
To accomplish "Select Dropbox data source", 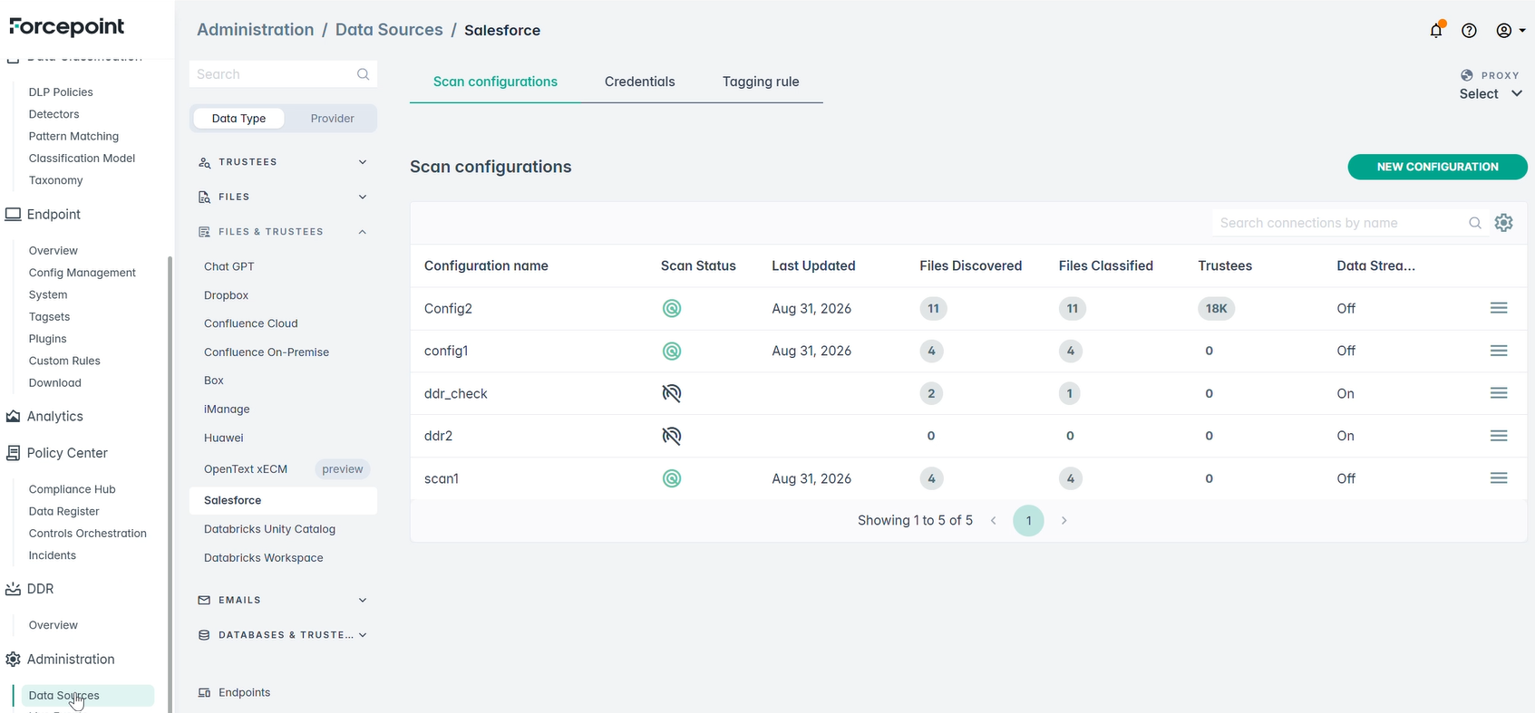I will pyautogui.click(x=226, y=295).
